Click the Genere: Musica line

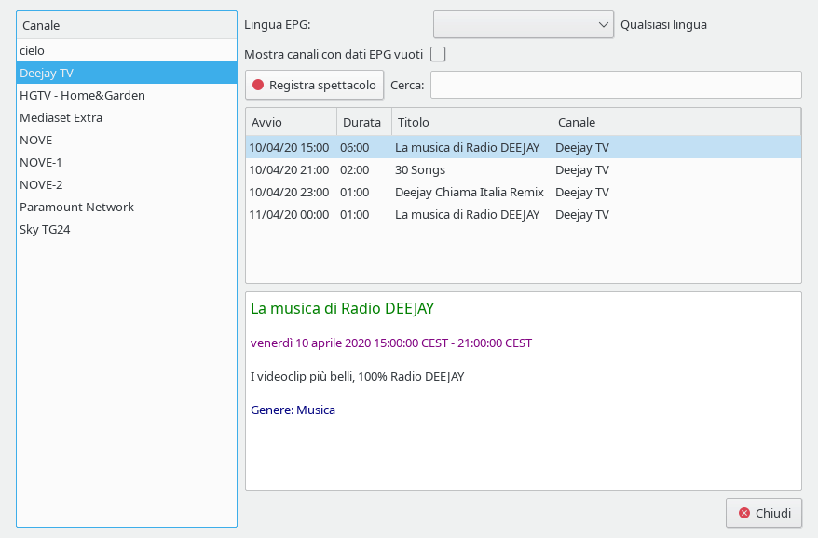pyautogui.click(x=293, y=410)
